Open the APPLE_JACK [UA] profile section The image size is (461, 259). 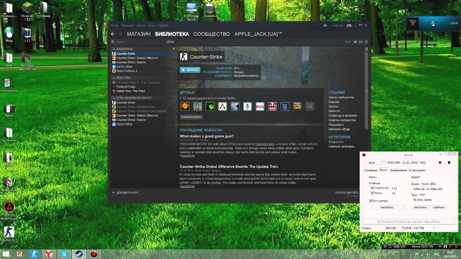(x=258, y=34)
